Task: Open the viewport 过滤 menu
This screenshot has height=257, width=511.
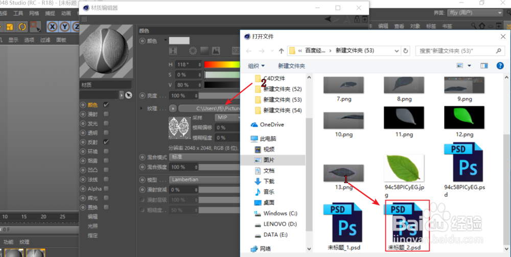Action: pyautogui.click(x=45, y=40)
